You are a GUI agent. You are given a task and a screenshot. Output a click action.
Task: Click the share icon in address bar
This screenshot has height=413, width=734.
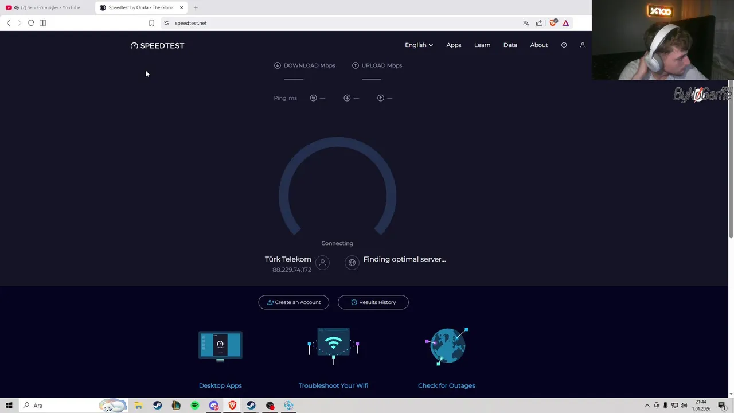[539, 23]
